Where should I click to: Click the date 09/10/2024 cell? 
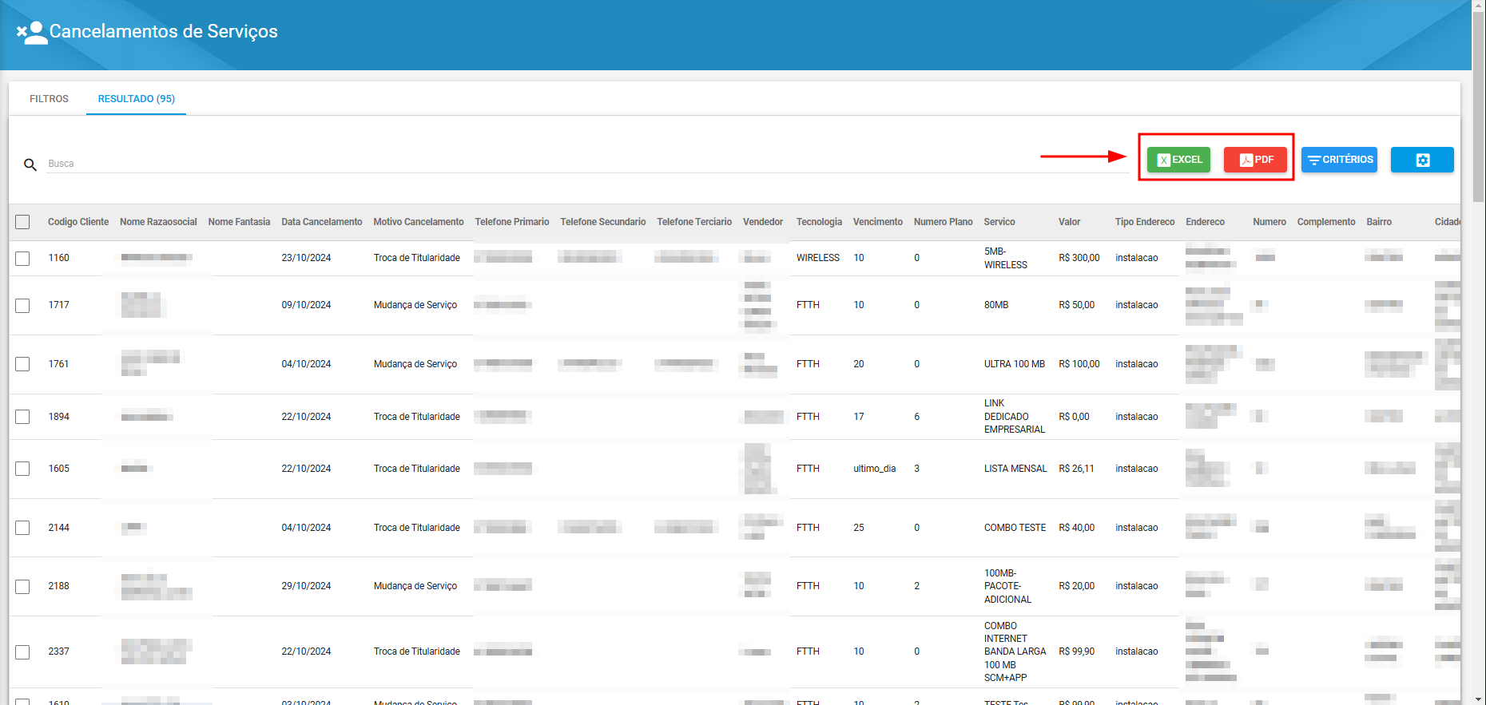pos(306,305)
